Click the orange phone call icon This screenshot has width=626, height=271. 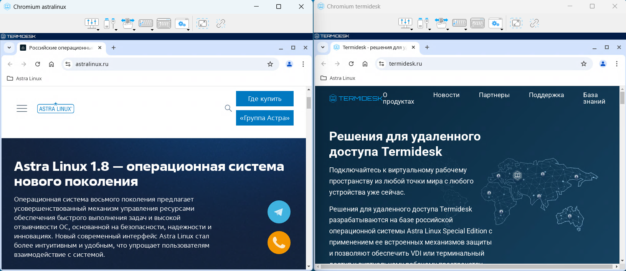[x=279, y=243]
